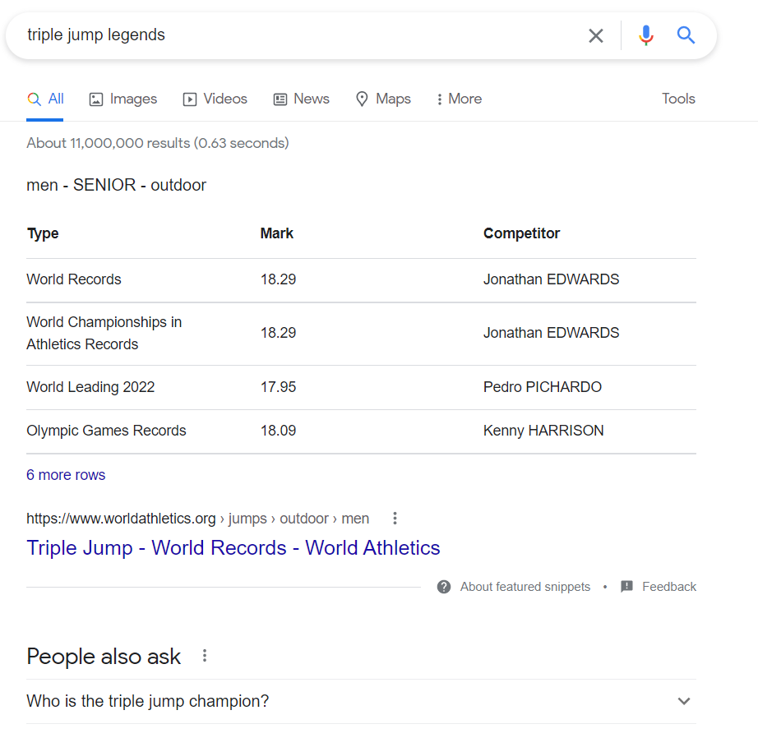Go to the News tab
Image resolution: width=758 pixels, height=738 pixels.
click(302, 99)
